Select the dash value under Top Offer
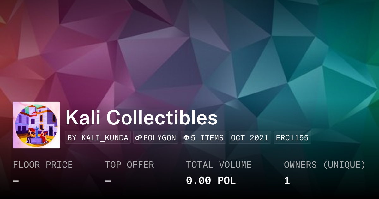This screenshot has height=199, width=379. (108, 181)
